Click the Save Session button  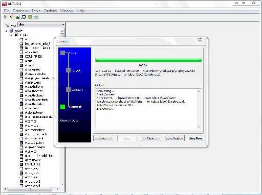coord(174,138)
